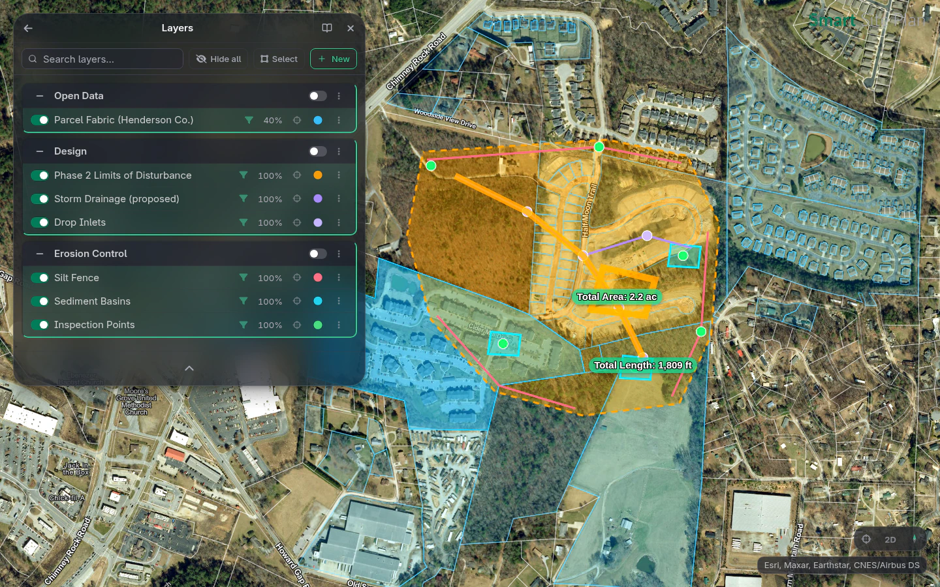Screen dimensions: 940x587
Task: Open Storm Drainage layer more options
Action: pyautogui.click(x=339, y=199)
